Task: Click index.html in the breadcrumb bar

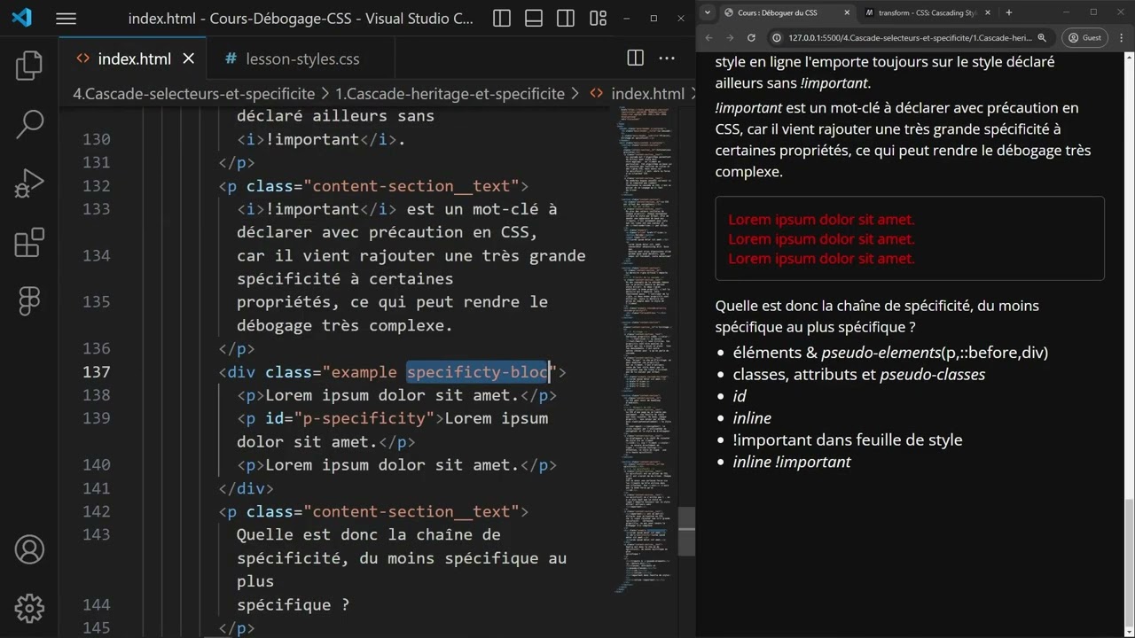Action: 647,94
